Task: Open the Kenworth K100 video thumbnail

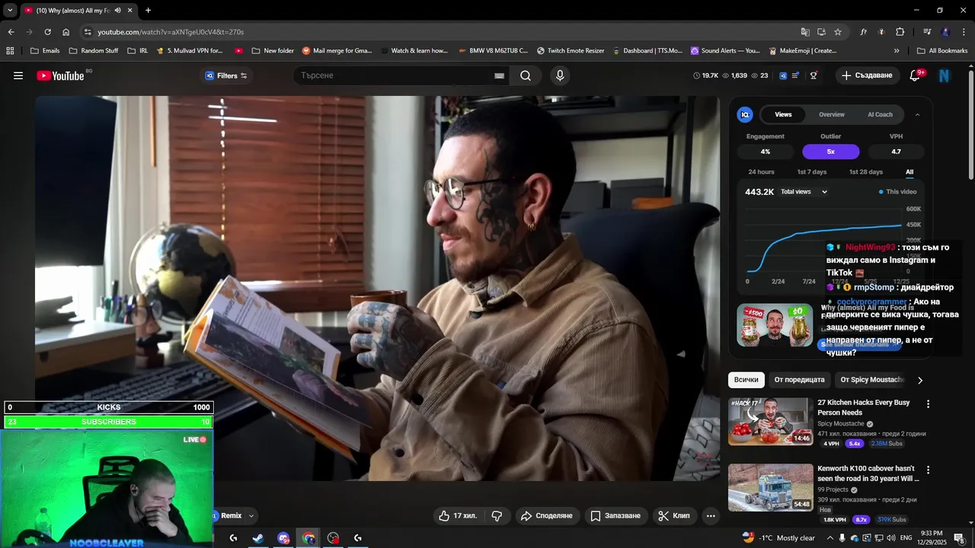Action: tap(770, 487)
